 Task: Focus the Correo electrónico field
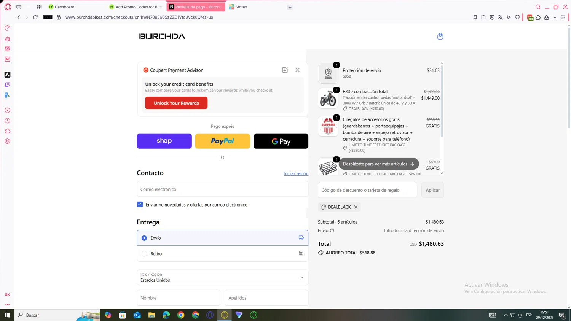tap(222, 189)
